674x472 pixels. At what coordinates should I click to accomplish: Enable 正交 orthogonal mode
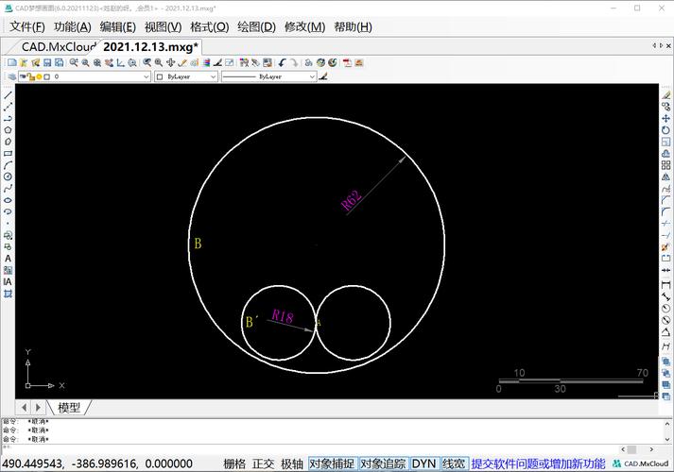click(263, 464)
